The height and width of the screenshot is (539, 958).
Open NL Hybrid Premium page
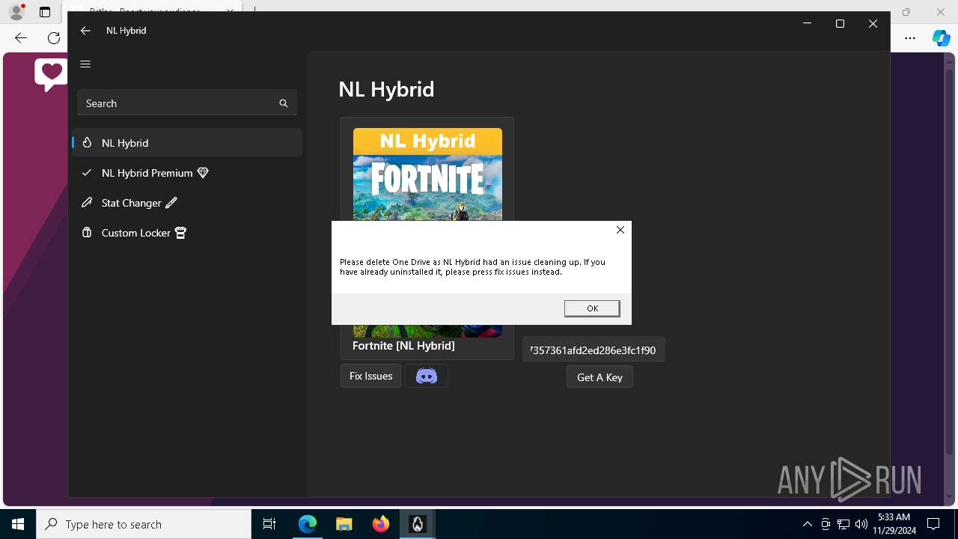coord(187,173)
